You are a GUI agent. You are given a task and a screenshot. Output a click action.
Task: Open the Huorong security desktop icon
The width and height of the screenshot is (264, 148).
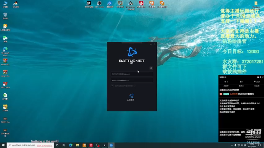point(5,28)
